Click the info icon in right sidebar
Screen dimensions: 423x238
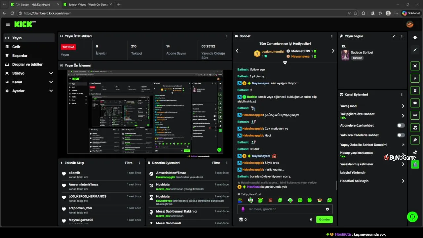[x=415, y=37]
